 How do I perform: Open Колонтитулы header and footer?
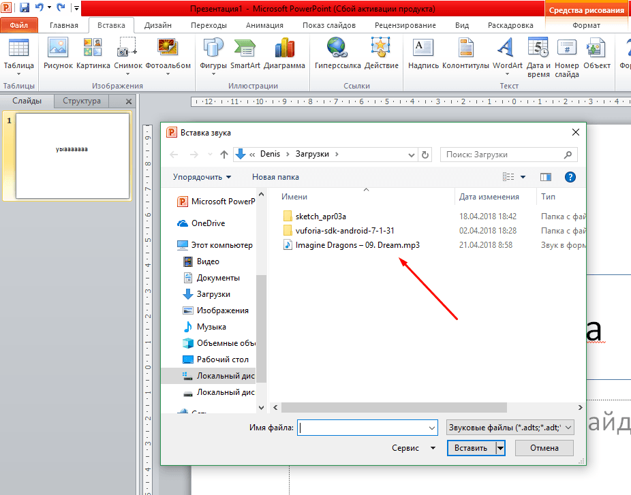tap(465, 54)
